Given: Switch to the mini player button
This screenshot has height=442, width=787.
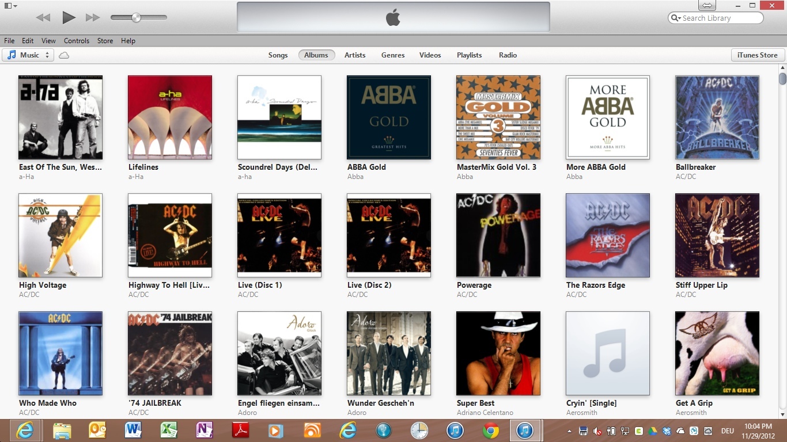Looking at the screenshot, I should [707, 5].
